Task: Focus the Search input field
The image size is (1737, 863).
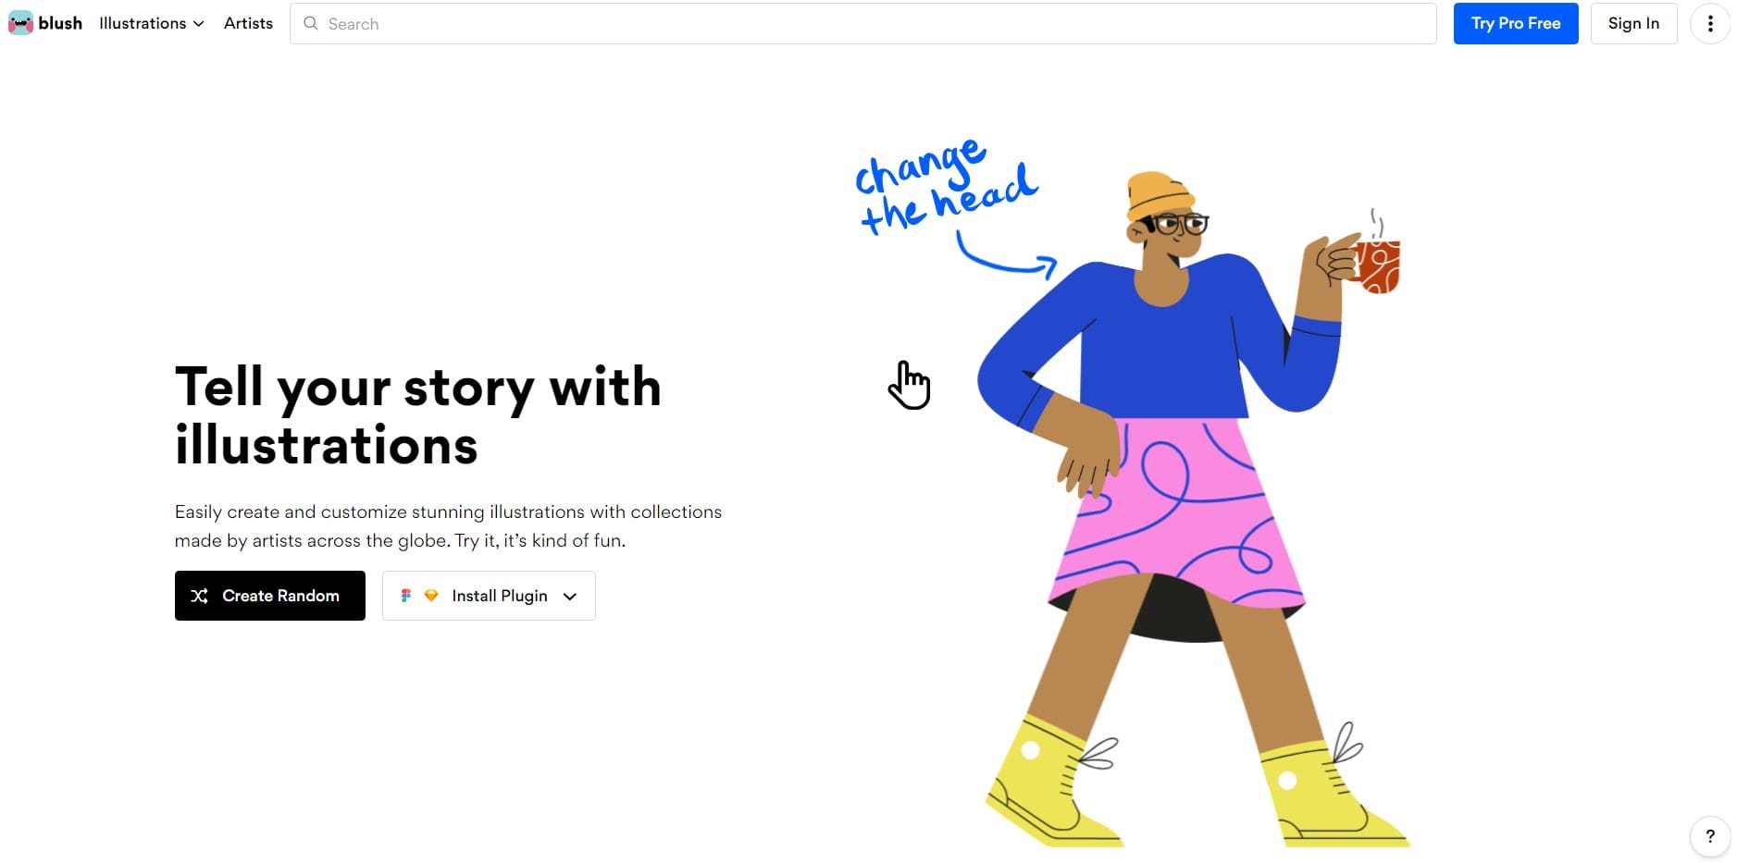Action: (x=862, y=23)
